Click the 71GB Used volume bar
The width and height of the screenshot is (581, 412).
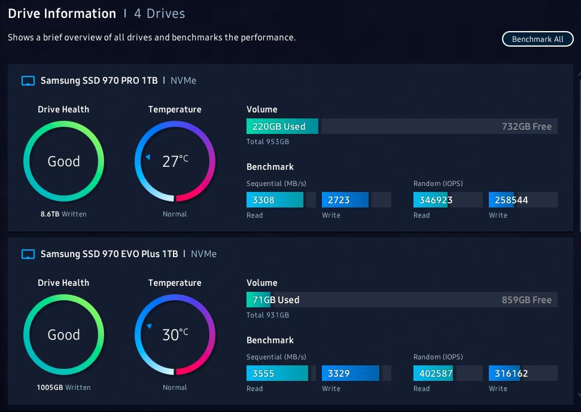[402, 300]
